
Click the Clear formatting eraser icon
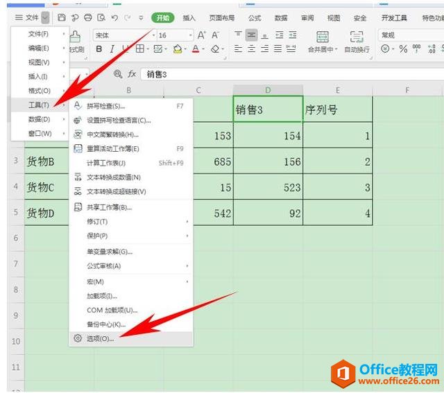pos(215,49)
